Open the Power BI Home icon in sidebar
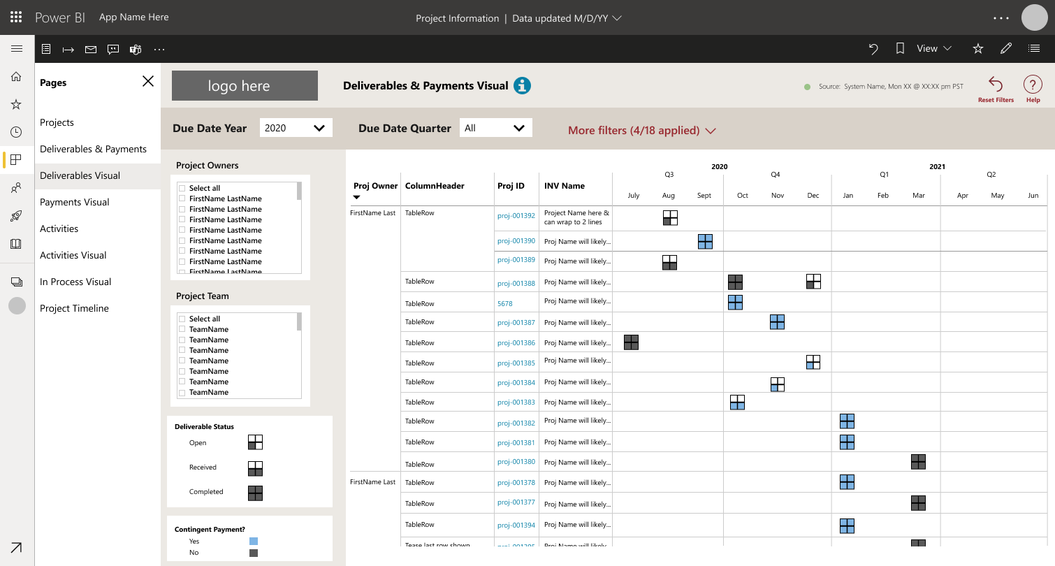Viewport: 1055px width, 566px height. (x=16, y=76)
